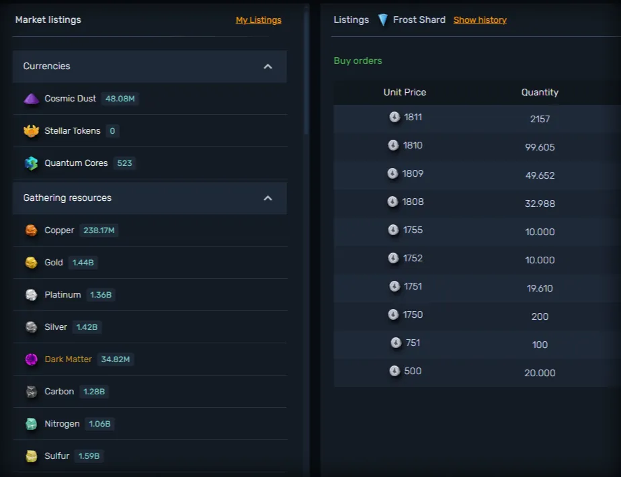Screen dimensions: 621x477
Task: Sort by Quantity column header
Action: [x=540, y=92]
